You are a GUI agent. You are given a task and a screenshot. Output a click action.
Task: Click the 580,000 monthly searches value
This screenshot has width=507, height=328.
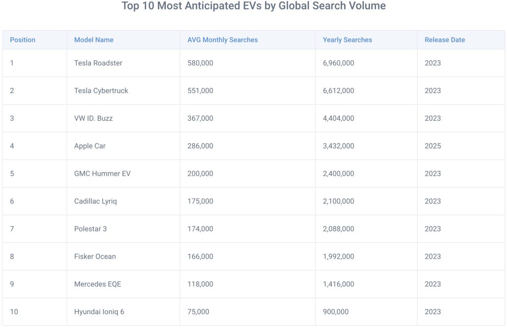200,63
